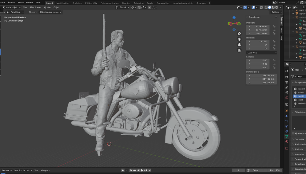Select solid viewport shading mode
Image resolution: width=306 pixels, height=174 pixels.
(x=270, y=7)
